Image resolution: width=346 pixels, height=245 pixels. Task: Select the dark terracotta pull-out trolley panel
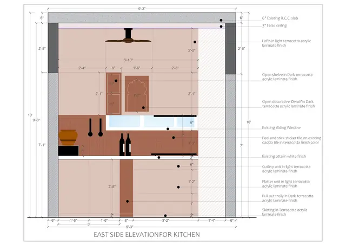click(126, 188)
